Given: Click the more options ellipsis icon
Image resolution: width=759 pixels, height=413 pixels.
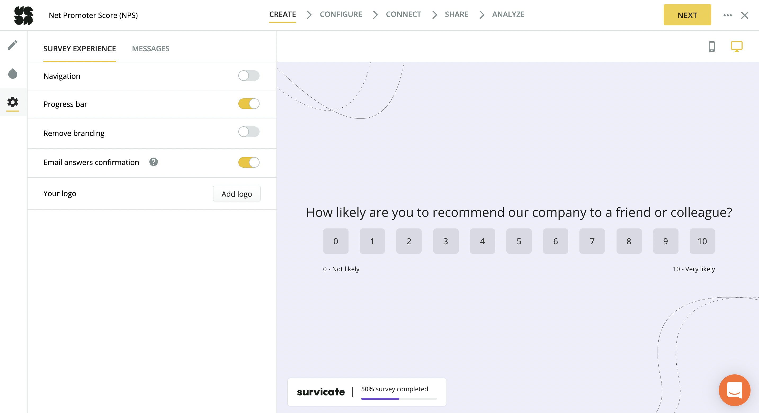Looking at the screenshot, I should tap(727, 15).
